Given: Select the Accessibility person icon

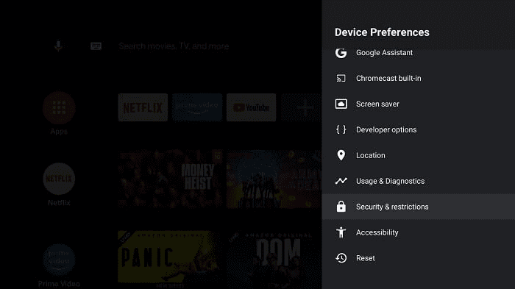Looking at the screenshot, I should click(341, 232).
